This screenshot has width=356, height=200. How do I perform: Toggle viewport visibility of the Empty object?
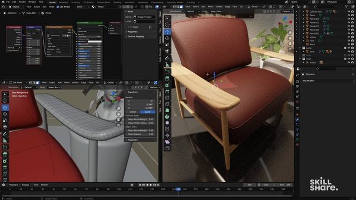(349, 62)
